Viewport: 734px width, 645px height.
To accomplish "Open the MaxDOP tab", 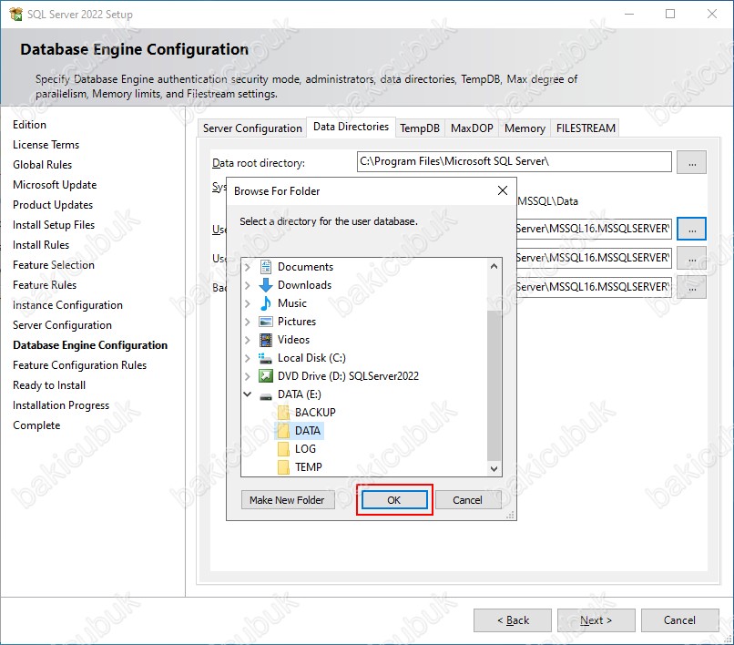I will [472, 128].
